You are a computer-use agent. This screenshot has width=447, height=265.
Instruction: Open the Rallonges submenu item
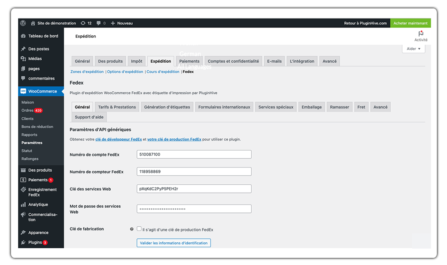pyautogui.click(x=30, y=159)
